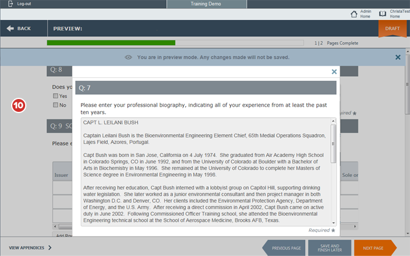
Task: Dismiss the preview mode banner
Action: point(398,57)
